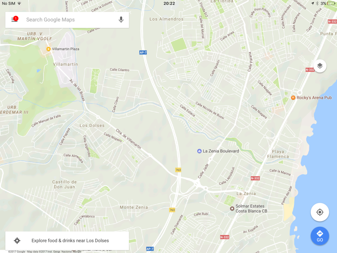Click the explore gear icon in bottom card
Screen dimensions: 337x253
coord(17,241)
